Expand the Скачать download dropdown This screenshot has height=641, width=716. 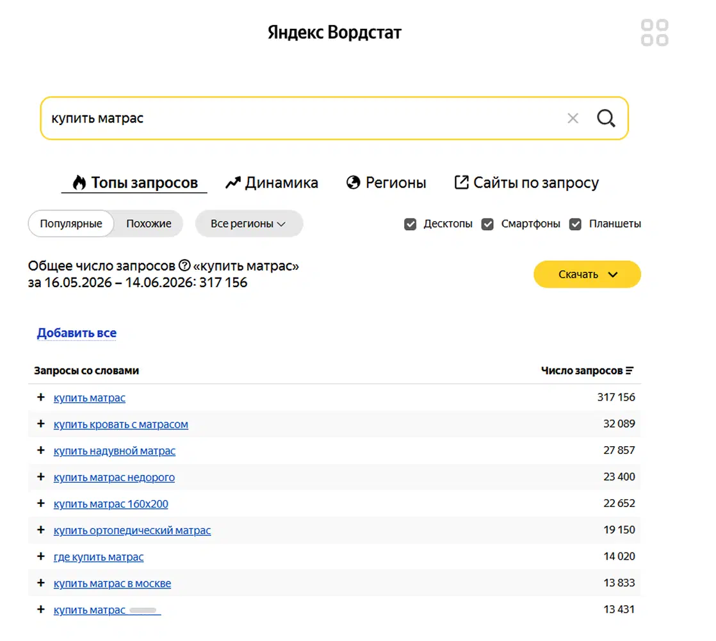point(587,274)
